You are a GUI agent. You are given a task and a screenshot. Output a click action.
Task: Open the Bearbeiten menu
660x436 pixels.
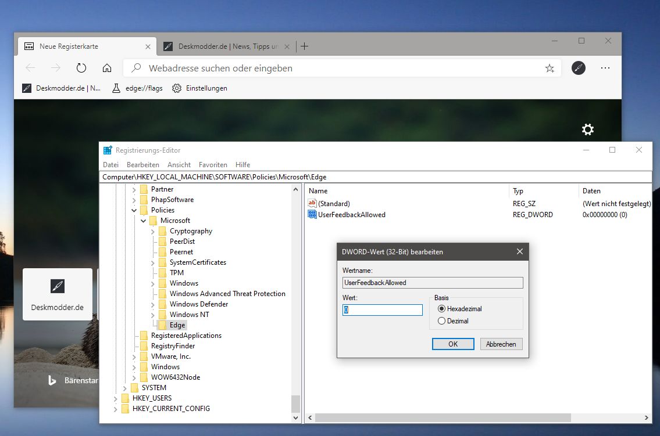pyautogui.click(x=142, y=165)
